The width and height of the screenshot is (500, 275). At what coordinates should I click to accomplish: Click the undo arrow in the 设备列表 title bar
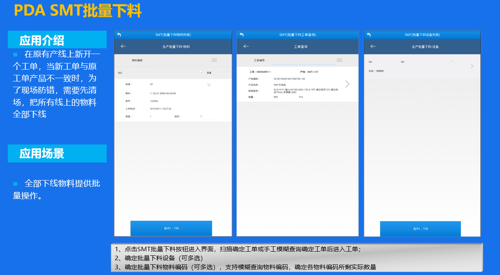369,35
